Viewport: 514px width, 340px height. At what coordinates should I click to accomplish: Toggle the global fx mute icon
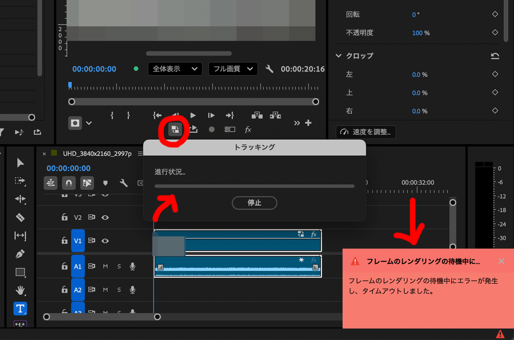(x=248, y=130)
